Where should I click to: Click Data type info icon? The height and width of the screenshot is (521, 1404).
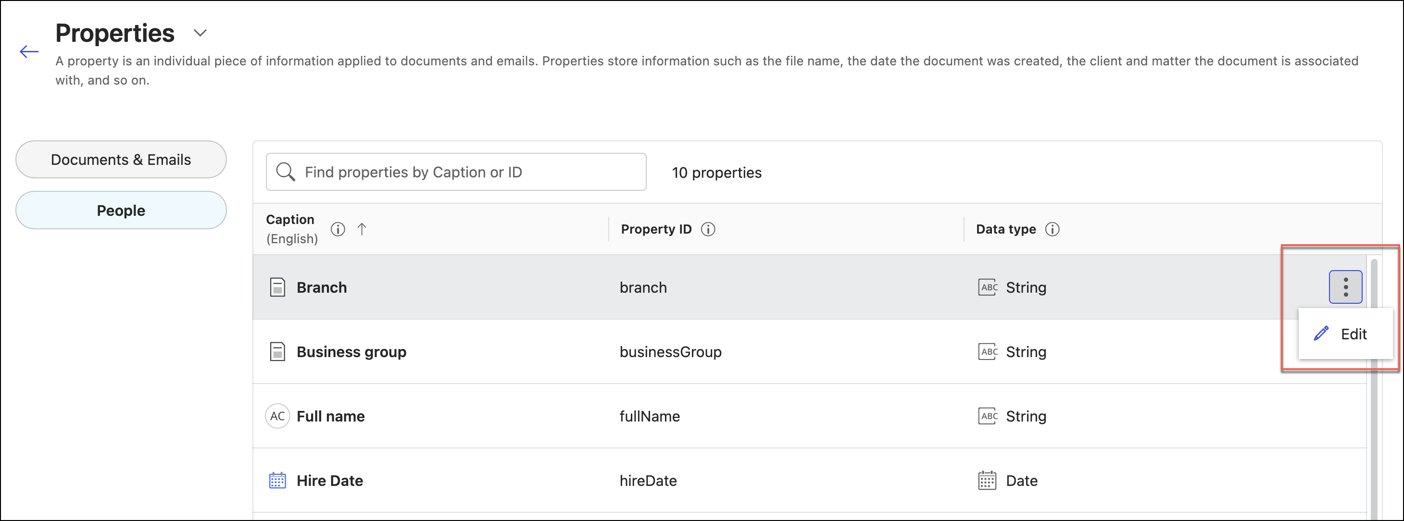tap(1052, 229)
